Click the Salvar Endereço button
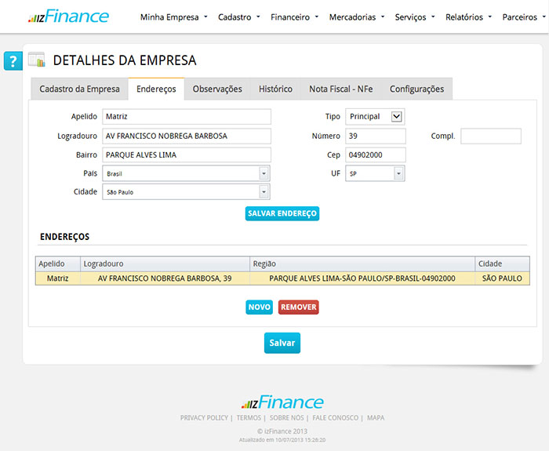Image resolution: width=549 pixels, height=451 pixels. tap(282, 213)
